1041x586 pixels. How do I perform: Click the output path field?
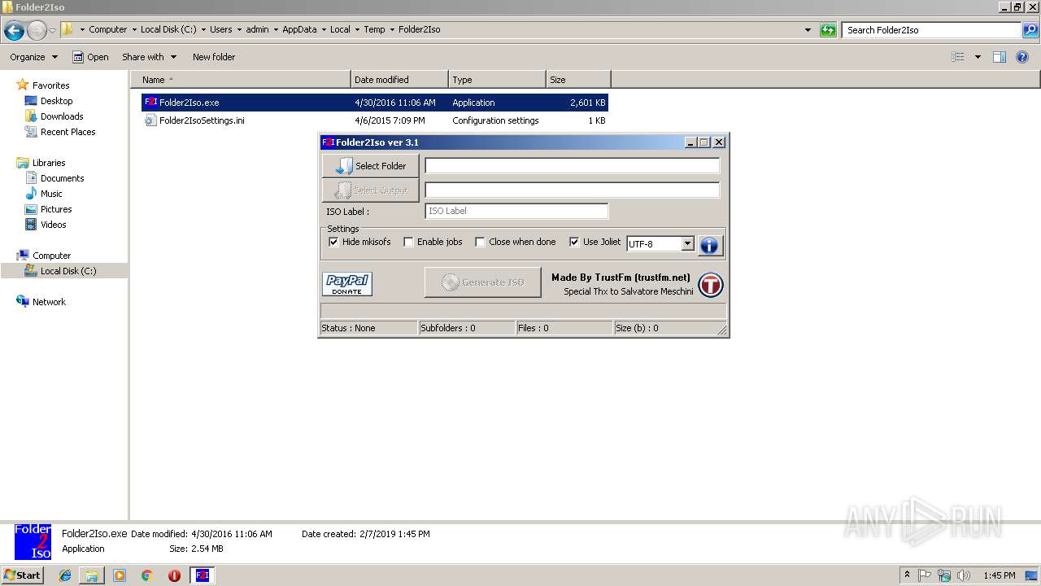[x=572, y=190]
